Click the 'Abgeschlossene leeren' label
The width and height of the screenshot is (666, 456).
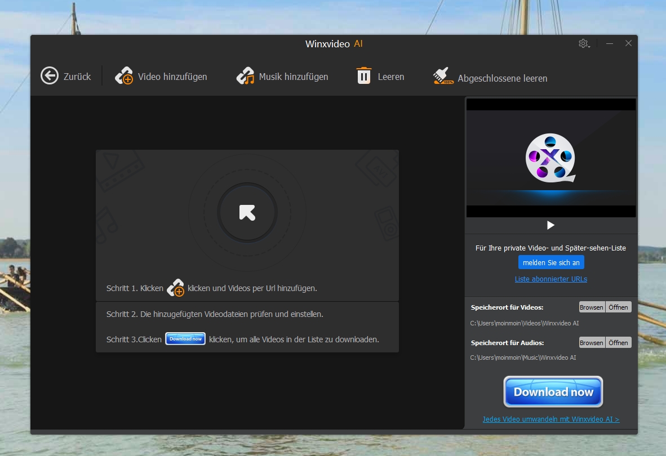click(503, 78)
